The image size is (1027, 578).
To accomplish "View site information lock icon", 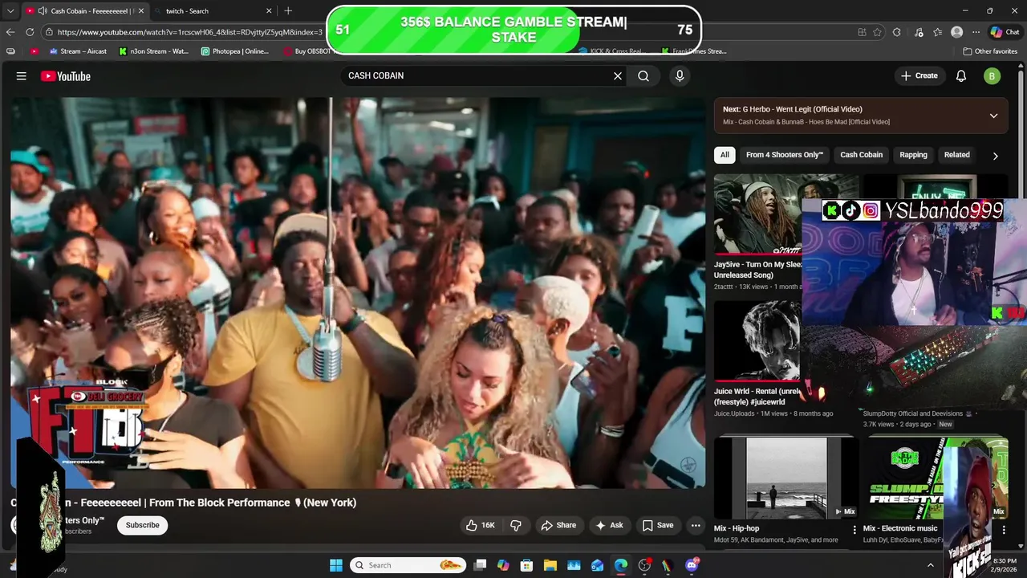I will click(50, 32).
